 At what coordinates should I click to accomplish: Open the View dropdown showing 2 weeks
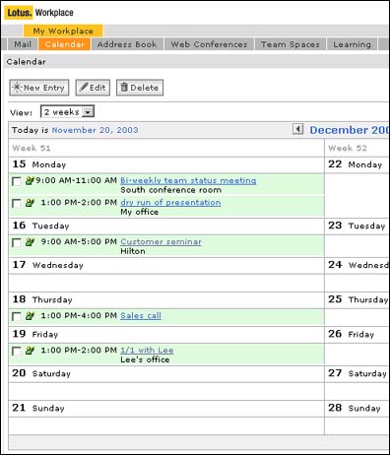[x=67, y=111]
